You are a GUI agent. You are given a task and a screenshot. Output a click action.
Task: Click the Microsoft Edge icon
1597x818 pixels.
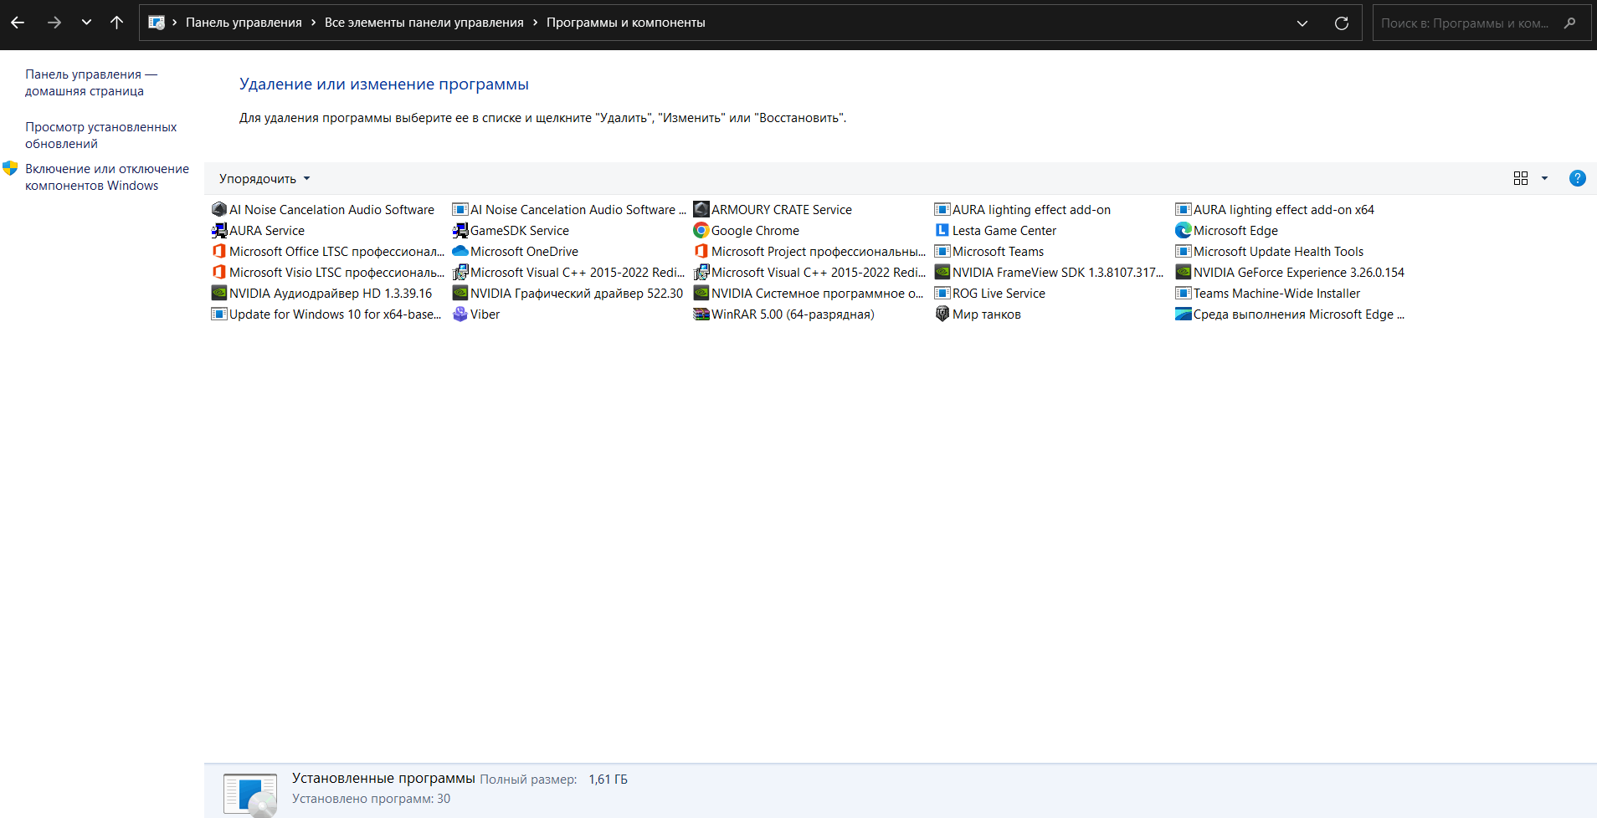tap(1184, 231)
